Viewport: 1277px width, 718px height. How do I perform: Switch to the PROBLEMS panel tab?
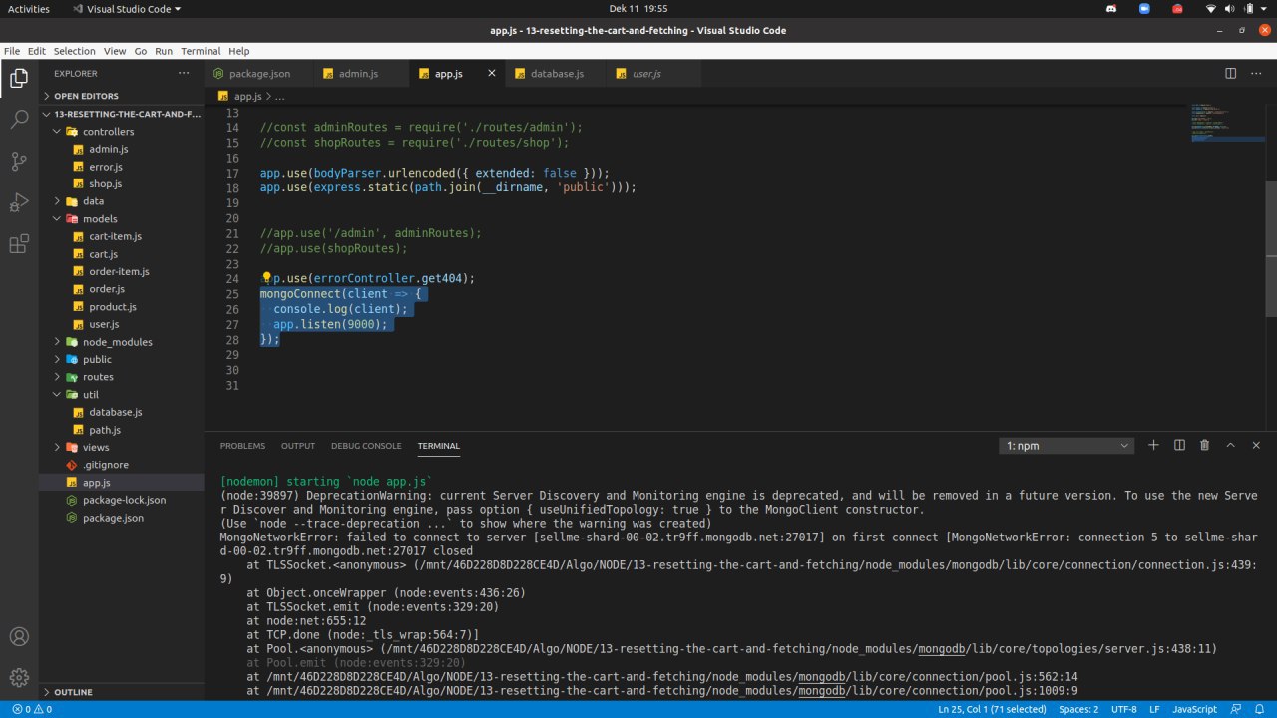click(x=242, y=446)
